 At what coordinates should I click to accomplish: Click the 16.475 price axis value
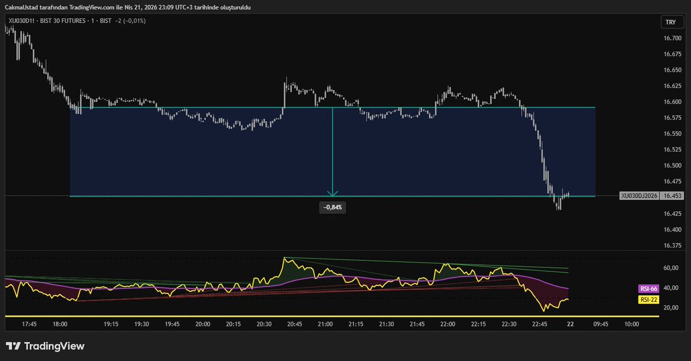pos(673,181)
